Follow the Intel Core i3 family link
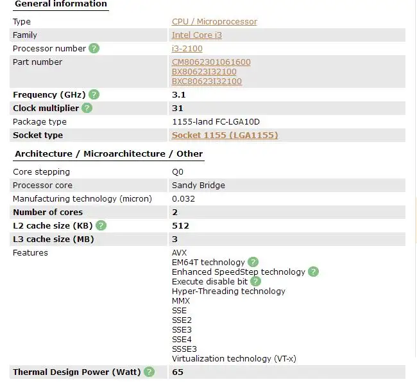Screen dimensions: 417x382 point(196,35)
